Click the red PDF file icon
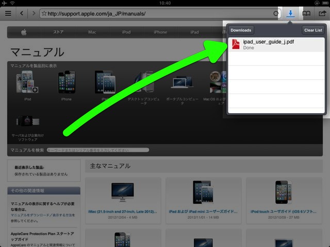Screen dimensions: 330x247 point(236,44)
